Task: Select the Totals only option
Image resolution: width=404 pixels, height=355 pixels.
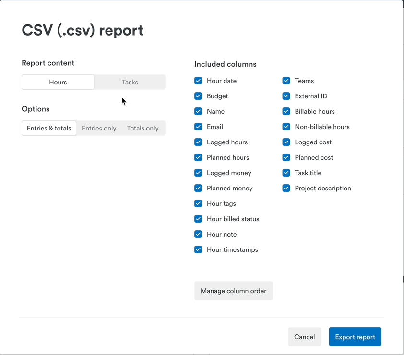Action: pos(143,128)
